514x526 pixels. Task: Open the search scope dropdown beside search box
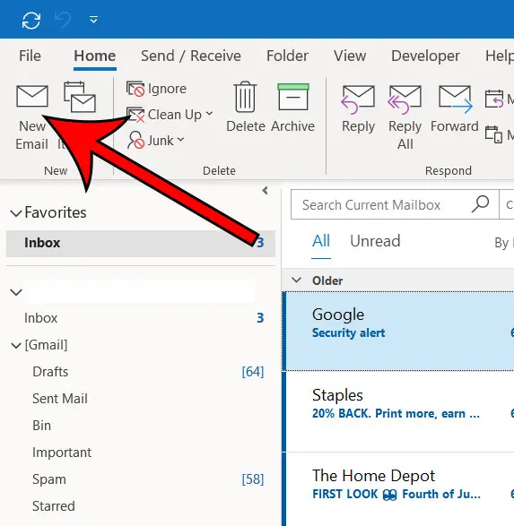(x=507, y=204)
